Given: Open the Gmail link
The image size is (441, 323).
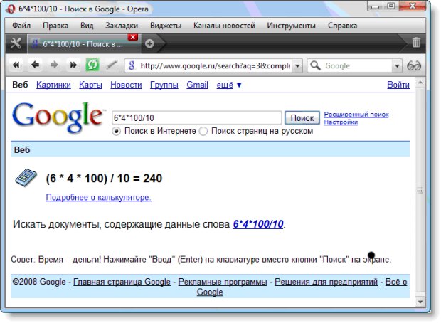Looking at the screenshot, I should click(197, 85).
